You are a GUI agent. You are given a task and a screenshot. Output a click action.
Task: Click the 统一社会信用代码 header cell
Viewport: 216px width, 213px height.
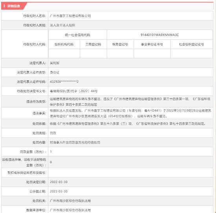coord(77,35)
